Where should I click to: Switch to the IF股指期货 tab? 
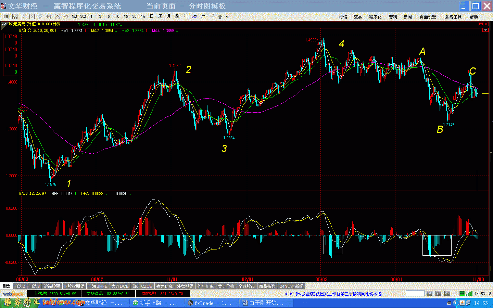[x=74, y=286]
